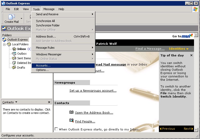Click the msn butterfly logo

191,35
